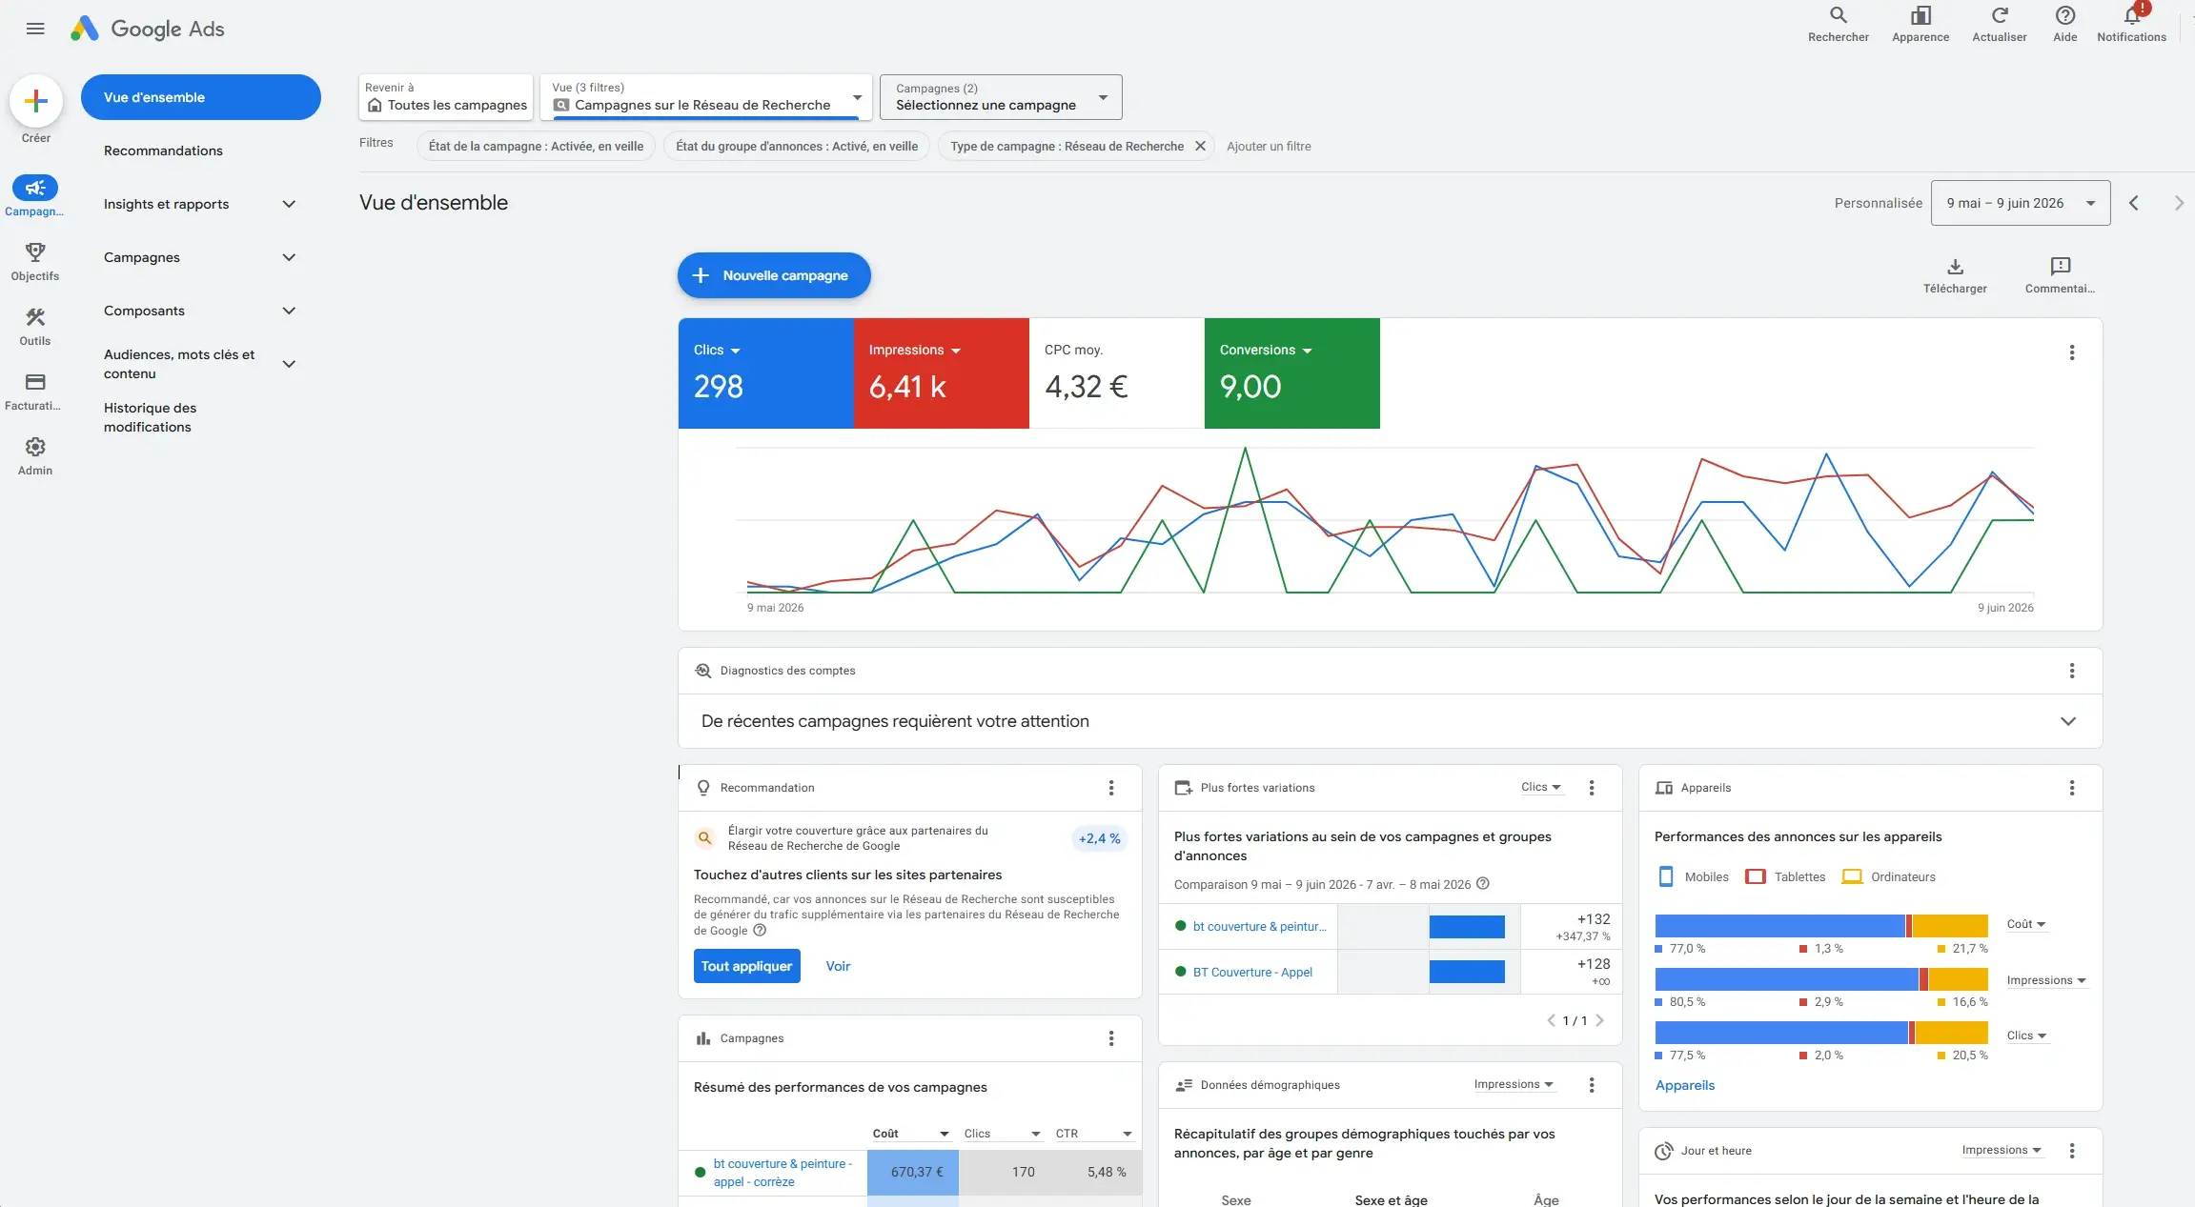The width and height of the screenshot is (2195, 1207).
Task: Select the Sexe et âge tab
Action: [x=1392, y=1199]
